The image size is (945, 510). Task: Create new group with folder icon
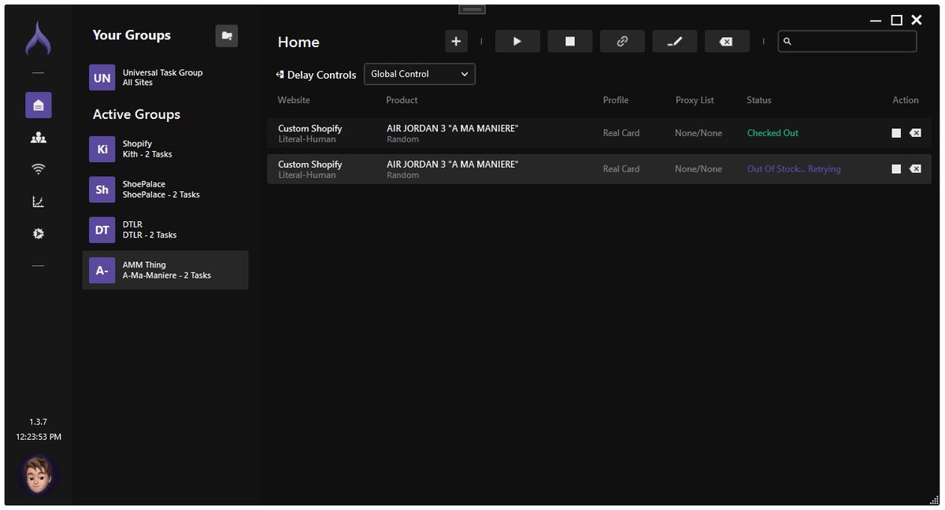(227, 35)
